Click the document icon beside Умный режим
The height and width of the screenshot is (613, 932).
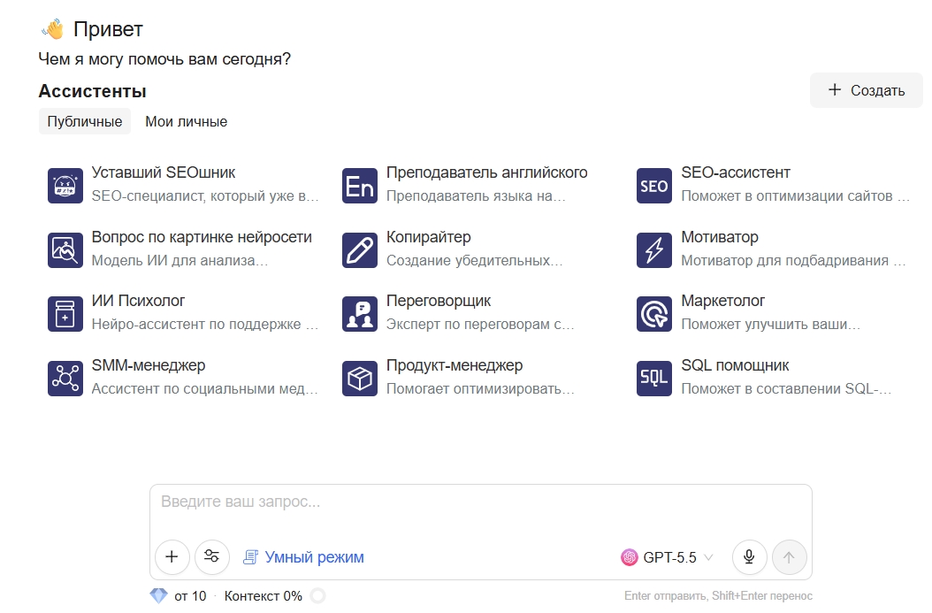coord(251,557)
